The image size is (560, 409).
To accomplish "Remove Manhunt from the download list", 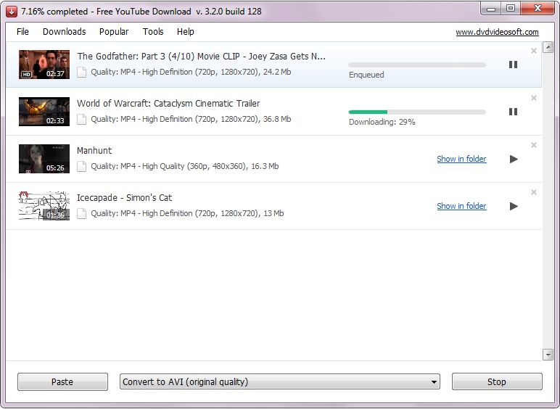I will [534, 145].
